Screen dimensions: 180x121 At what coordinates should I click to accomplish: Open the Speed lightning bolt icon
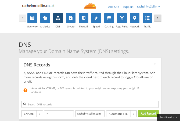(x=96, y=18)
